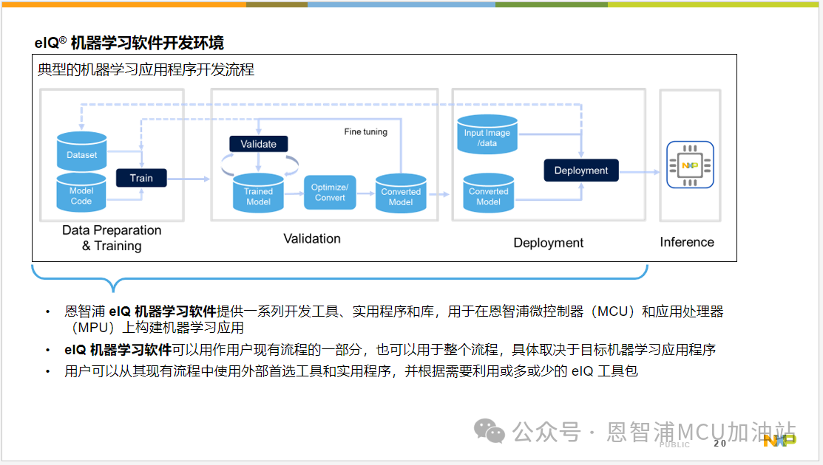This screenshot has height=465, width=823.
Task: Click the dark Deployment box in the diagram
Action: (x=581, y=170)
